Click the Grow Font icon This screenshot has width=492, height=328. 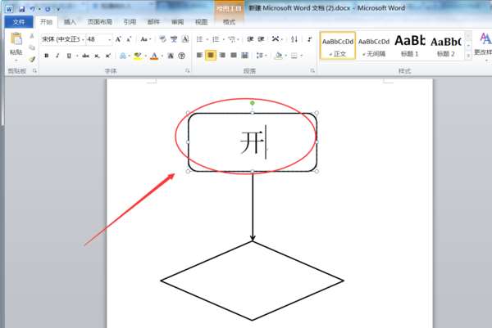point(118,39)
